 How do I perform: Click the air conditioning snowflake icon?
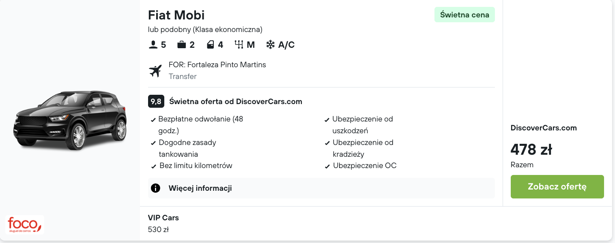270,45
